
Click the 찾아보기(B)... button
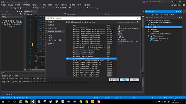114,80
